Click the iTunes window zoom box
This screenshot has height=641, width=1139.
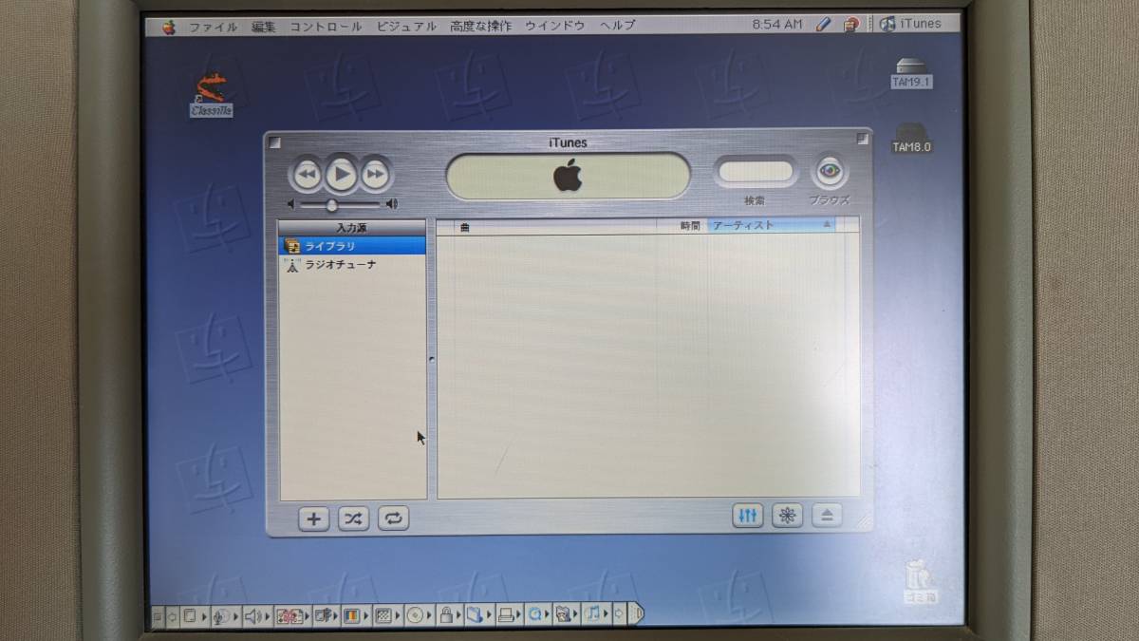tap(862, 139)
